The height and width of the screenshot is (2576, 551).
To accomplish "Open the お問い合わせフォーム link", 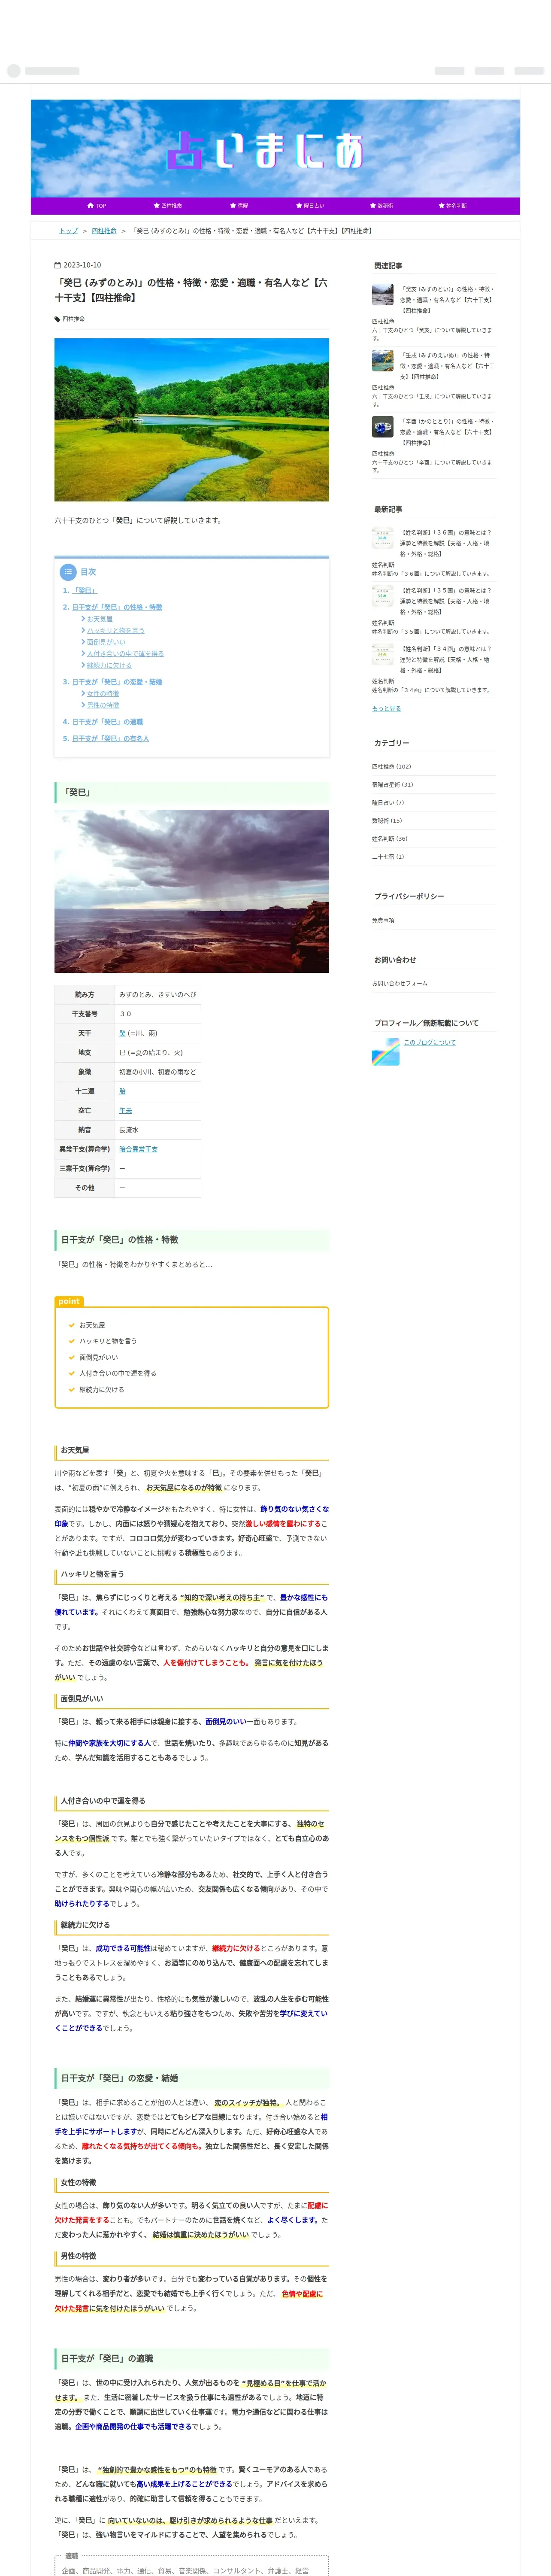I will click(x=400, y=983).
